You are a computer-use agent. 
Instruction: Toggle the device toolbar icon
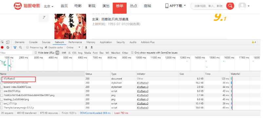click(x=7, y=42)
